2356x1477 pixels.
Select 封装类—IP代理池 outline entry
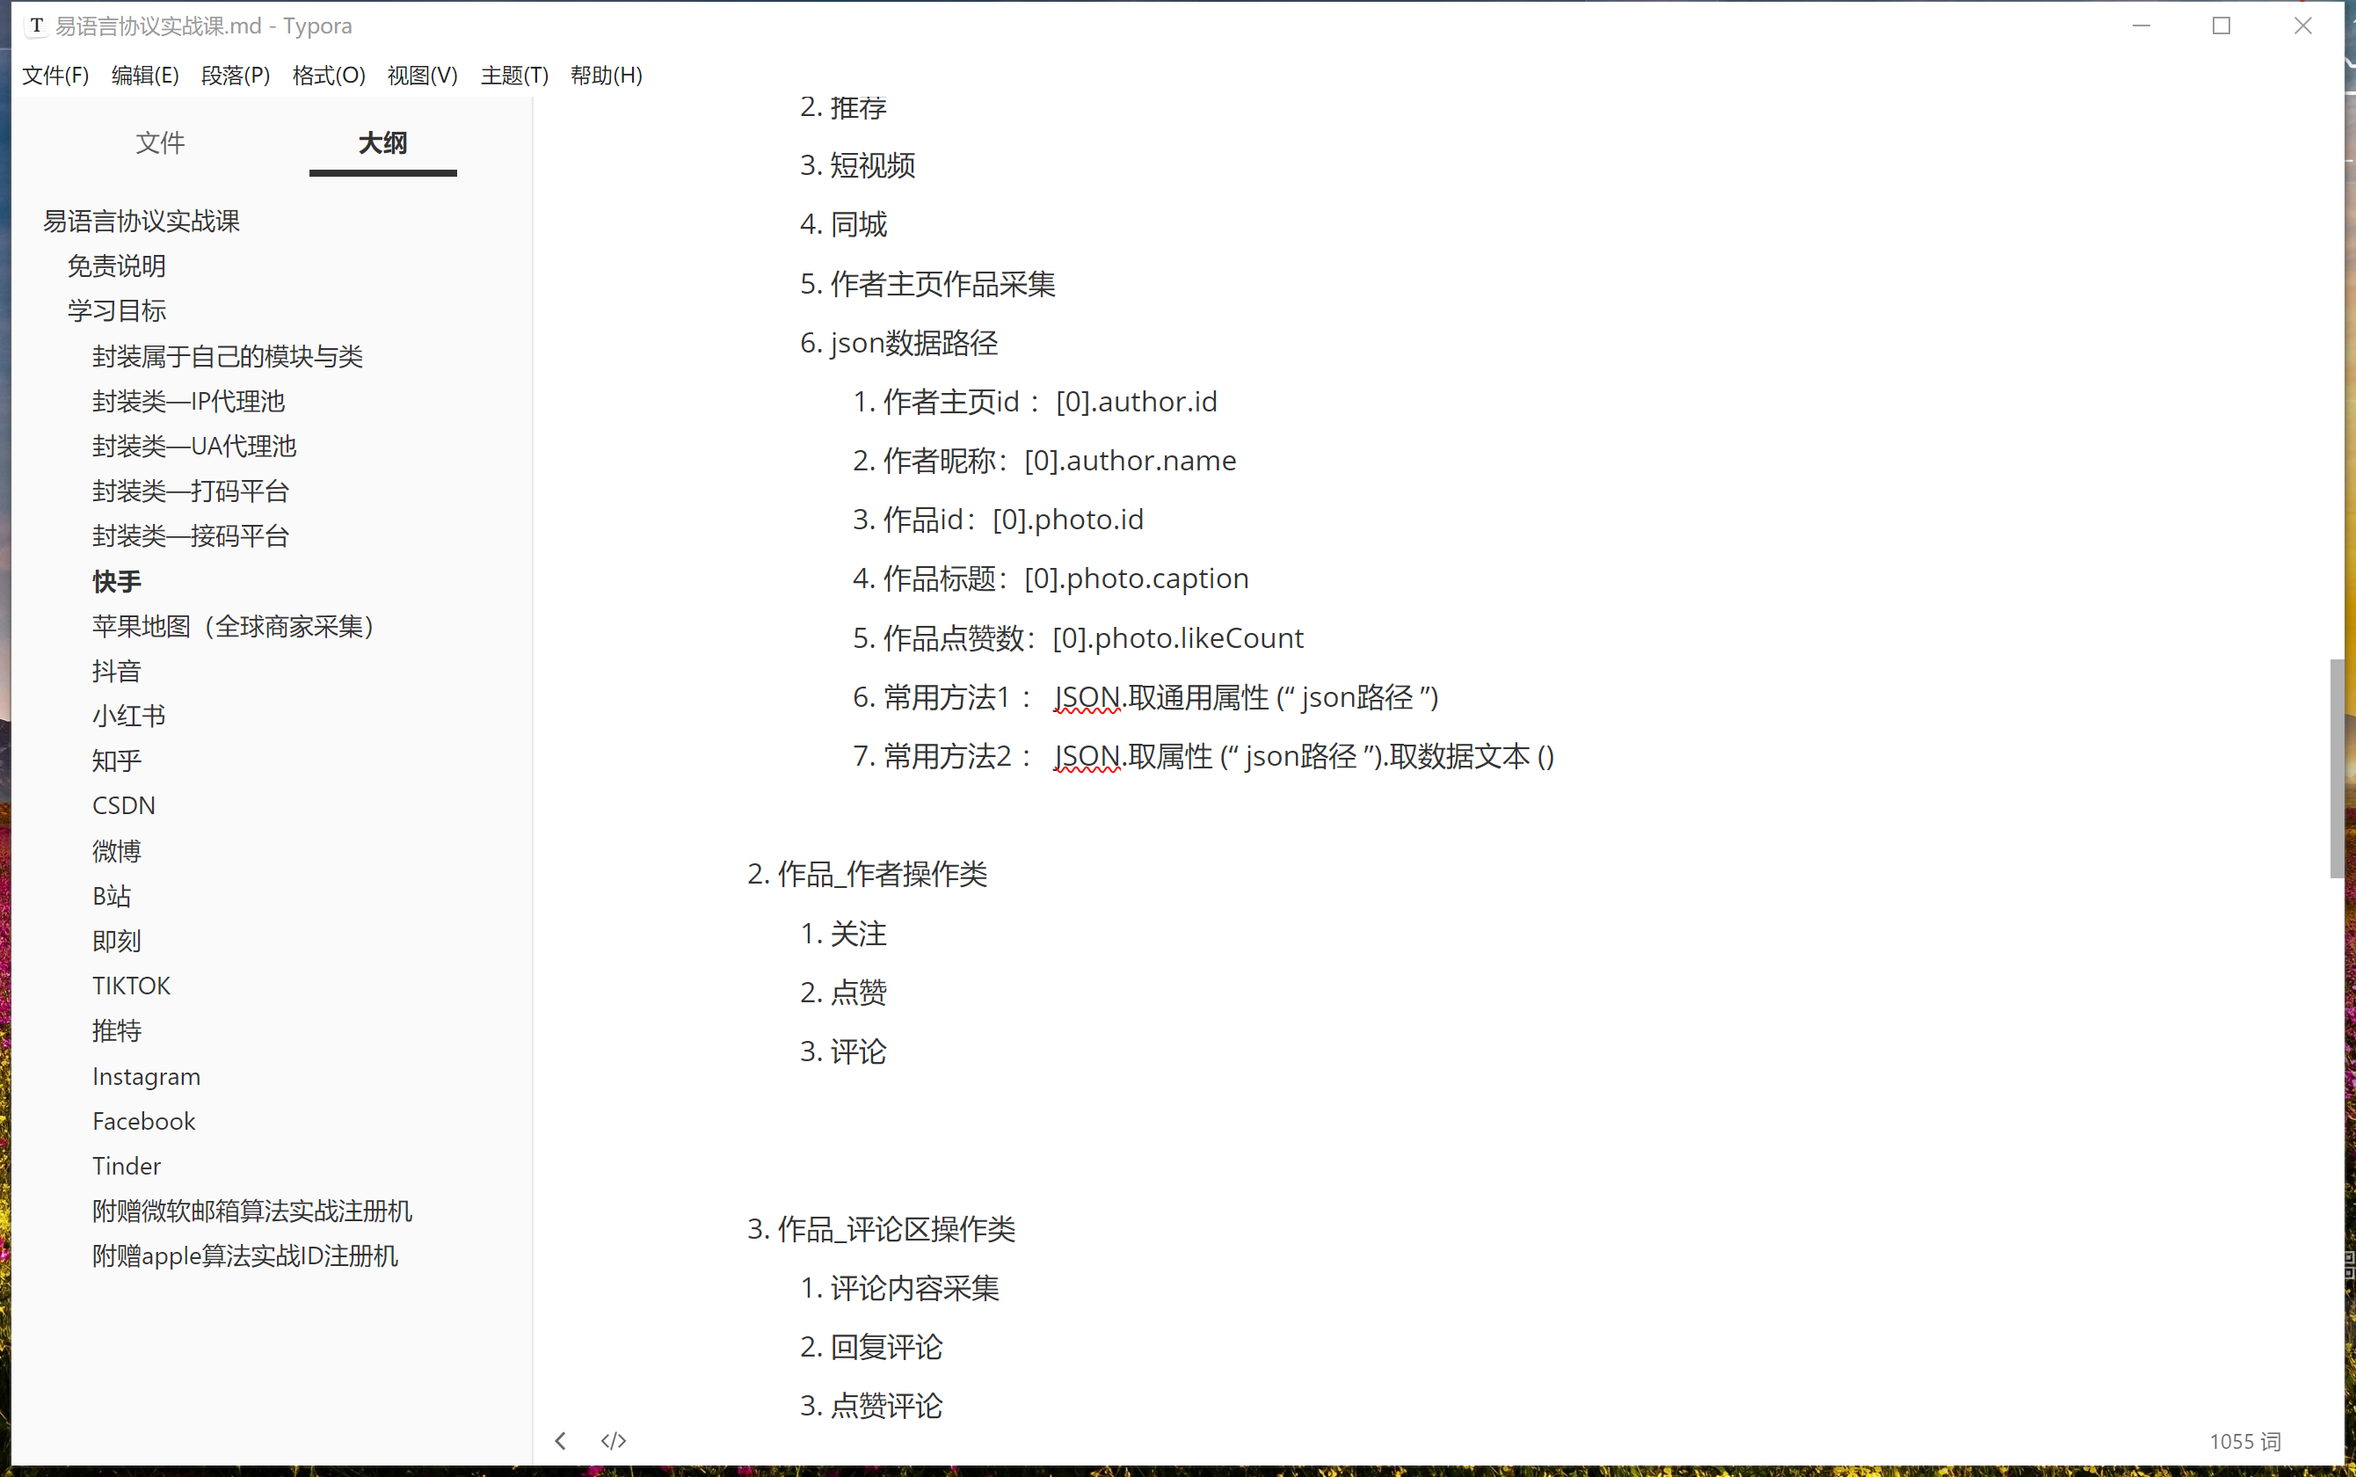(x=188, y=402)
